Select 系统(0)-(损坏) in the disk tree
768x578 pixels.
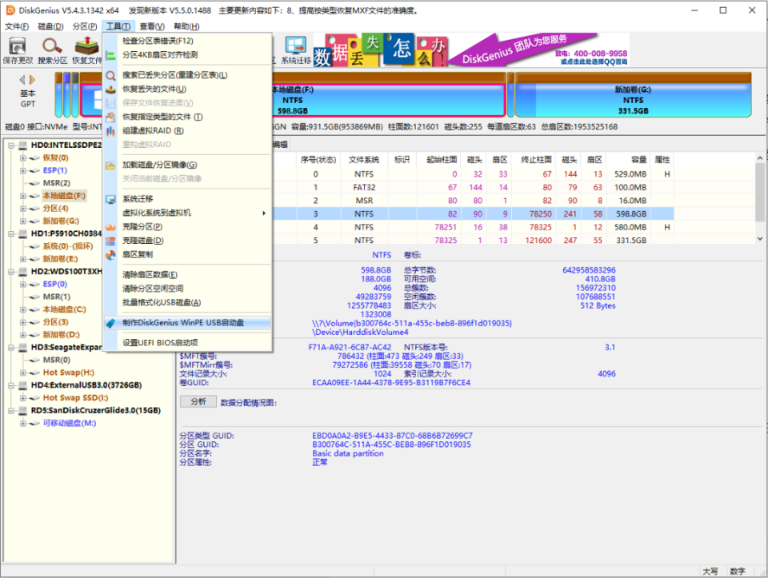point(67,246)
